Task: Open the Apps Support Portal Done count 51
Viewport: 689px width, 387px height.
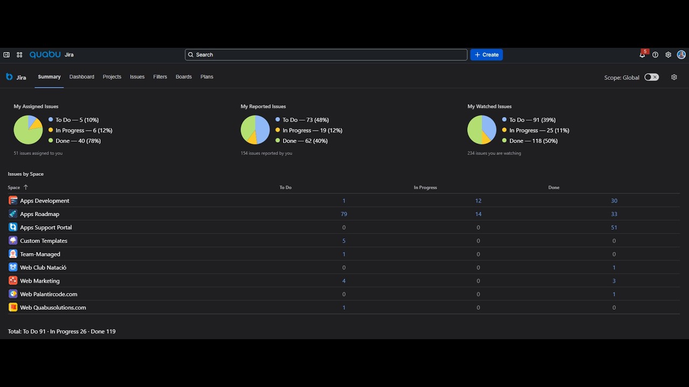Action: [x=614, y=227]
